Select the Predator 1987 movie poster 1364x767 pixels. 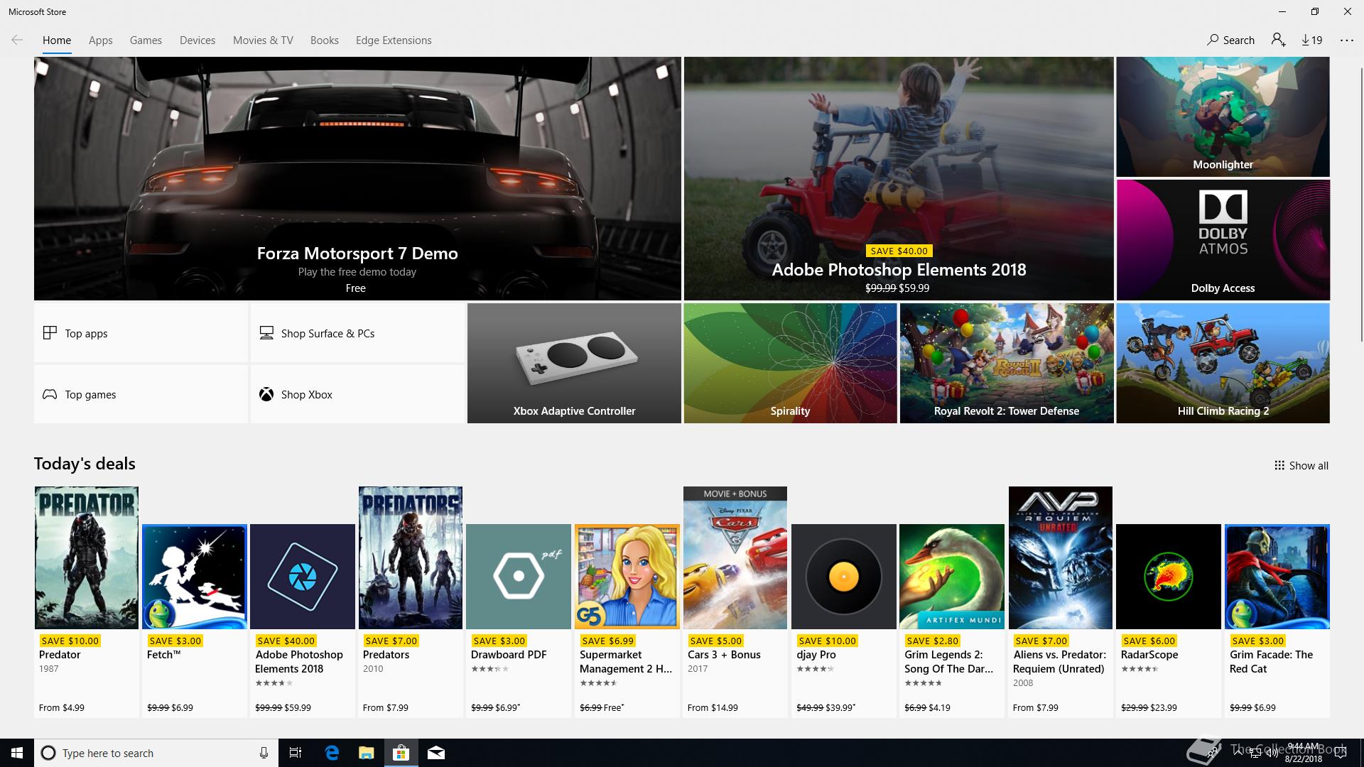(x=87, y=557)
